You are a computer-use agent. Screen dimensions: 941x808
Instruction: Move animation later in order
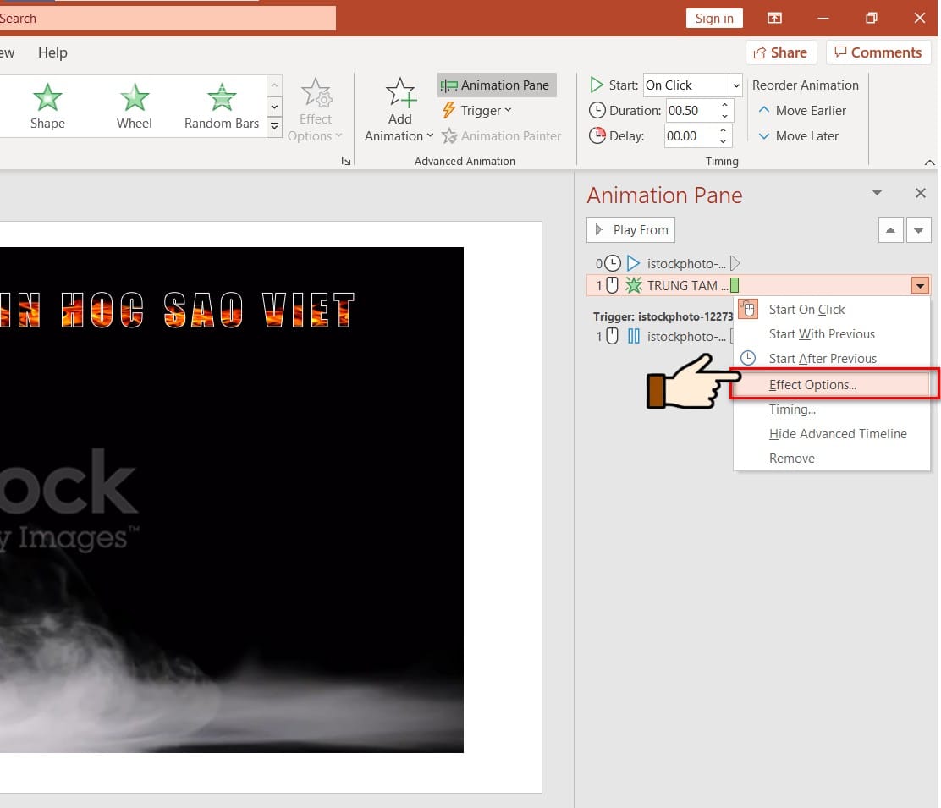[x=799, y=136]
